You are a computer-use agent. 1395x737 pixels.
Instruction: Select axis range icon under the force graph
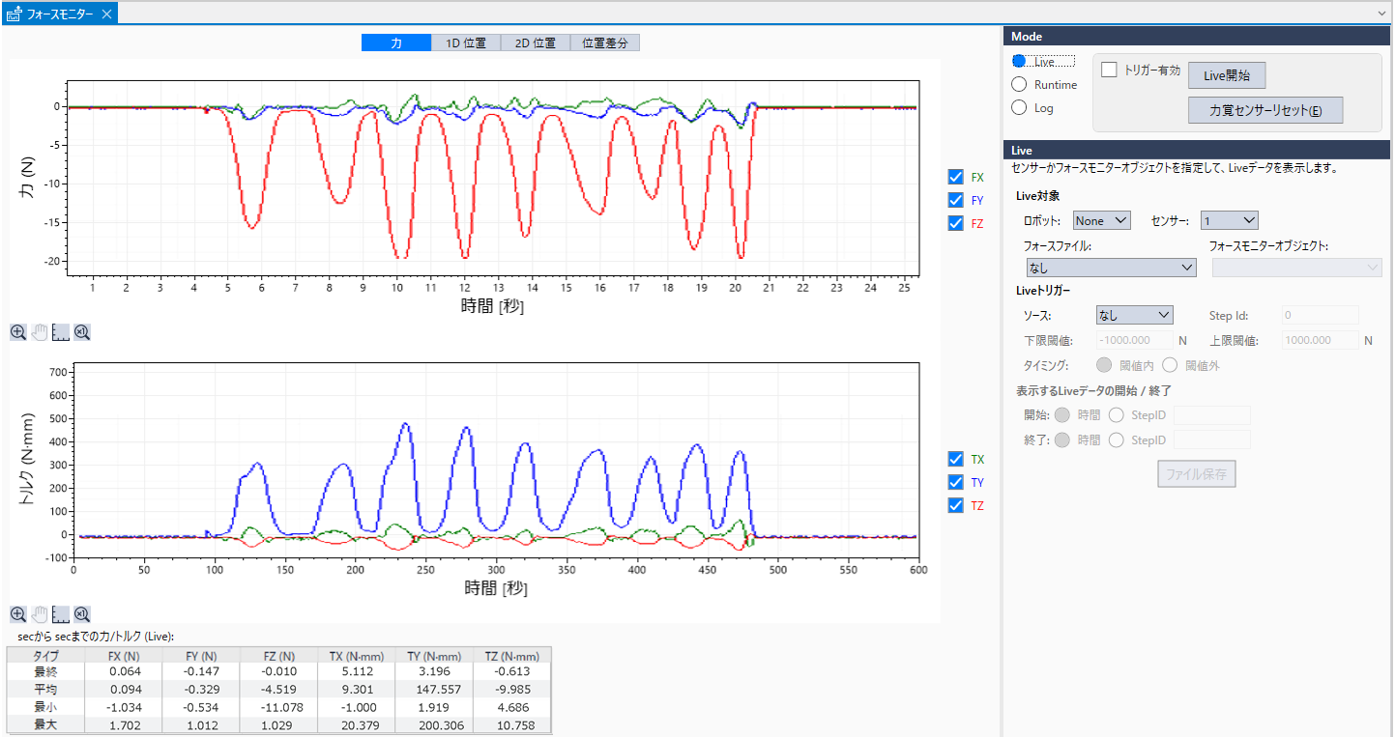pyautogui.click(x=61, y=332)
